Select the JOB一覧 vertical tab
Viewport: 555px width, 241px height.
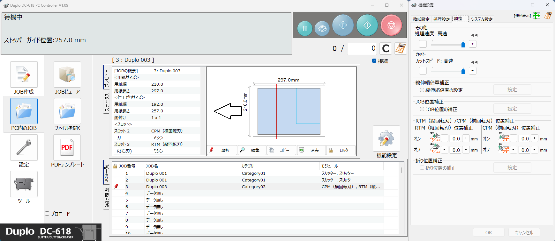(106, 173)
